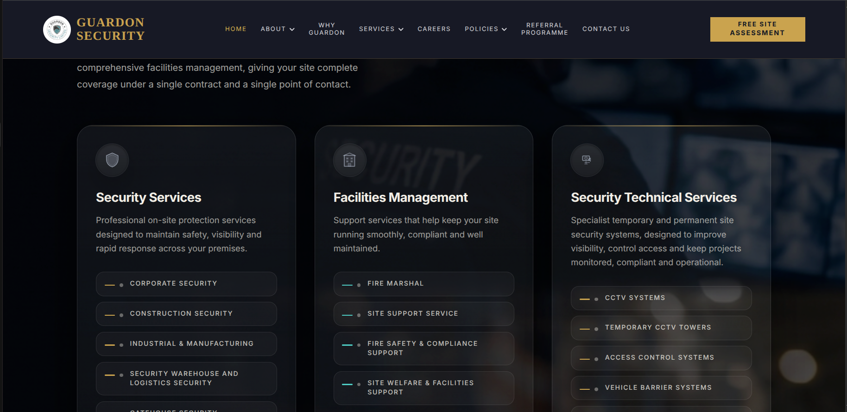
Task: Open the Industrial & Manufacturing service
Action: 186,344
